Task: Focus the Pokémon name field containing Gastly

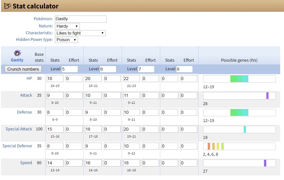Action: point(81,19)
